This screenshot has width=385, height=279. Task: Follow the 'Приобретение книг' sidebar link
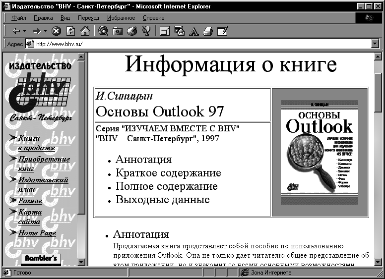coord(44,164)
